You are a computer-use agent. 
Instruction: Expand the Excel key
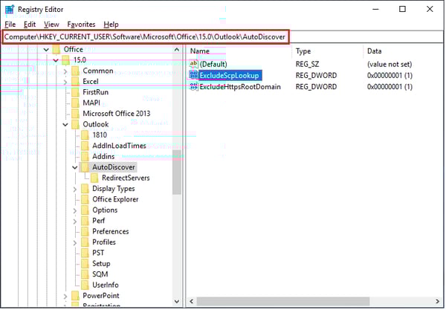click(65, 82)
